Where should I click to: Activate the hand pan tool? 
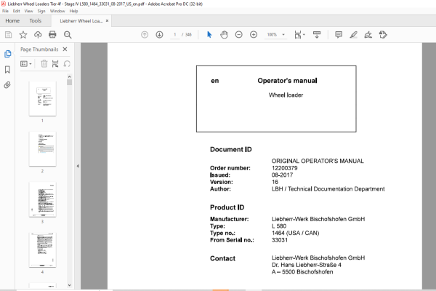[224, 35]
